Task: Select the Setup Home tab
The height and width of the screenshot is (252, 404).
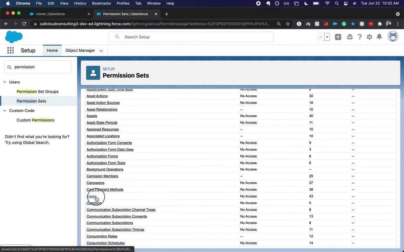Action: [x=52, y=50]
